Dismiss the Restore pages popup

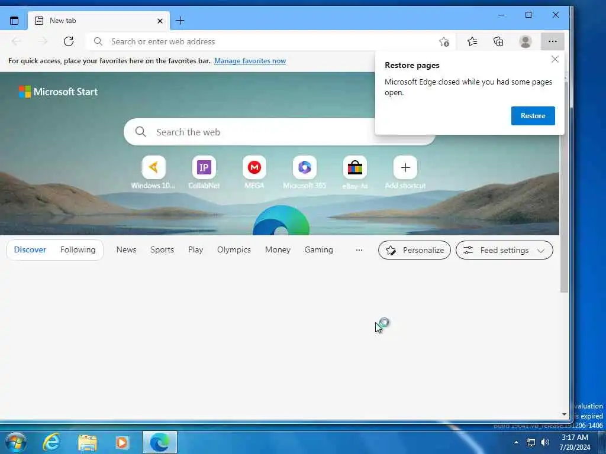[555, 59]
